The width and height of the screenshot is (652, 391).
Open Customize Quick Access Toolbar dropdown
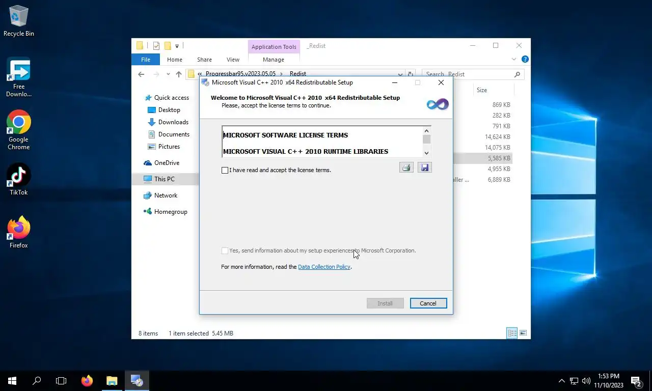click(177, 46)
